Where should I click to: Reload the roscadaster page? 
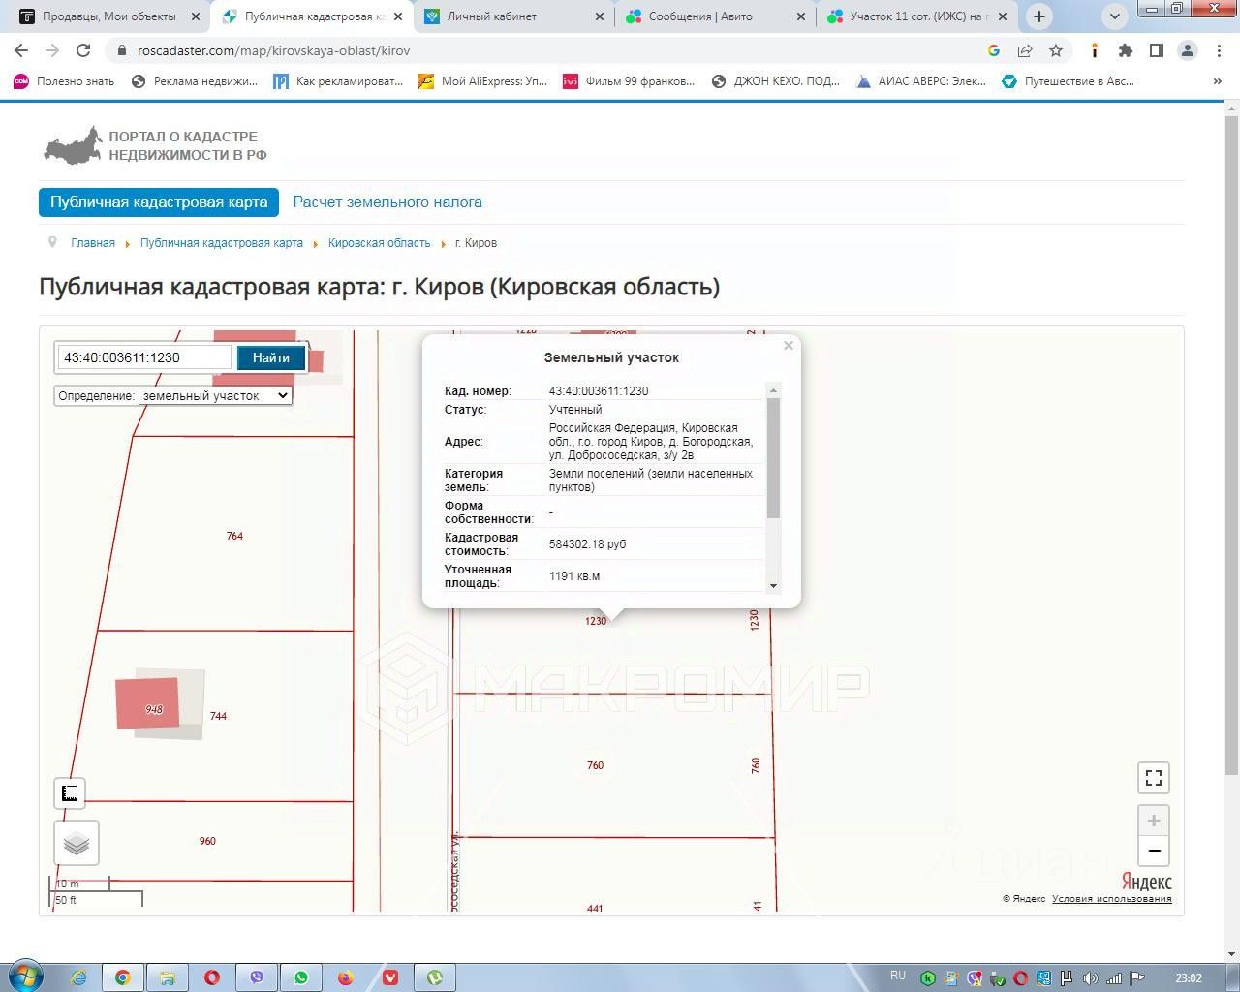pyautogui.click(x=83, y=50)
